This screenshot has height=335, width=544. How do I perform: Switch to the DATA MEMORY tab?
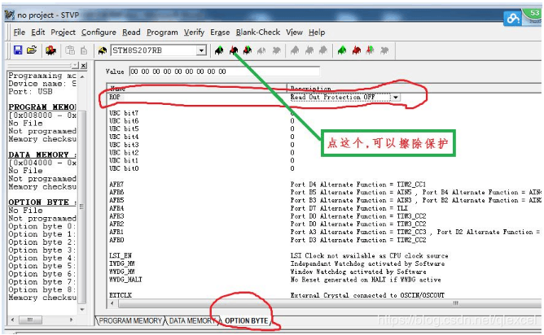click(192, 321)
